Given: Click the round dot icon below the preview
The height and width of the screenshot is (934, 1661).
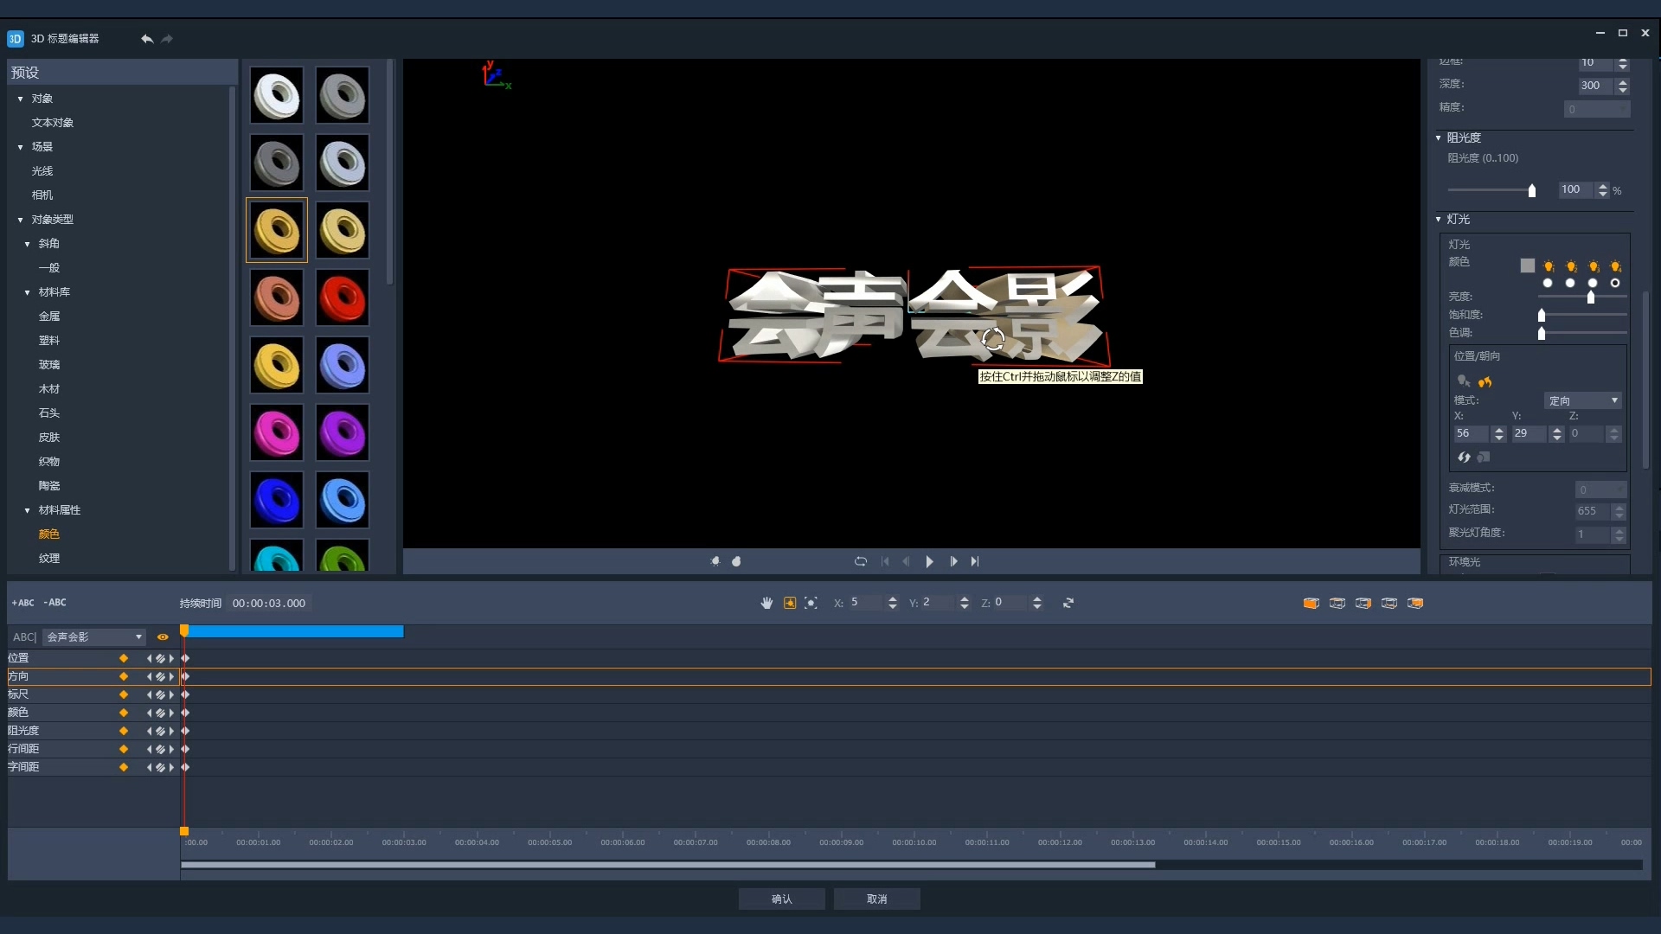Looking at the screenshot, I should pyautogui.click(x=736, y=561).
